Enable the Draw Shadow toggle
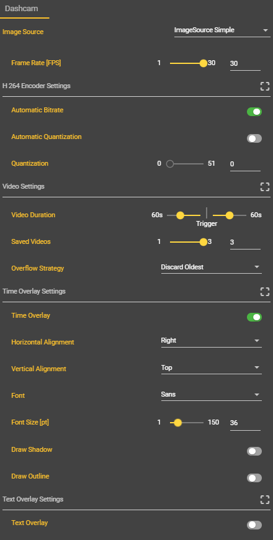273x540 pixels. coord(254,451)
